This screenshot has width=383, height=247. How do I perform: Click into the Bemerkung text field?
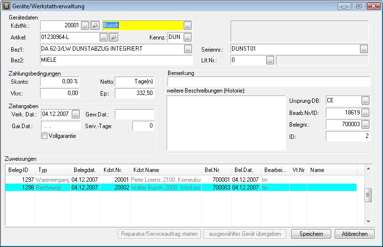pyautogui.click(x=269, y=82)
